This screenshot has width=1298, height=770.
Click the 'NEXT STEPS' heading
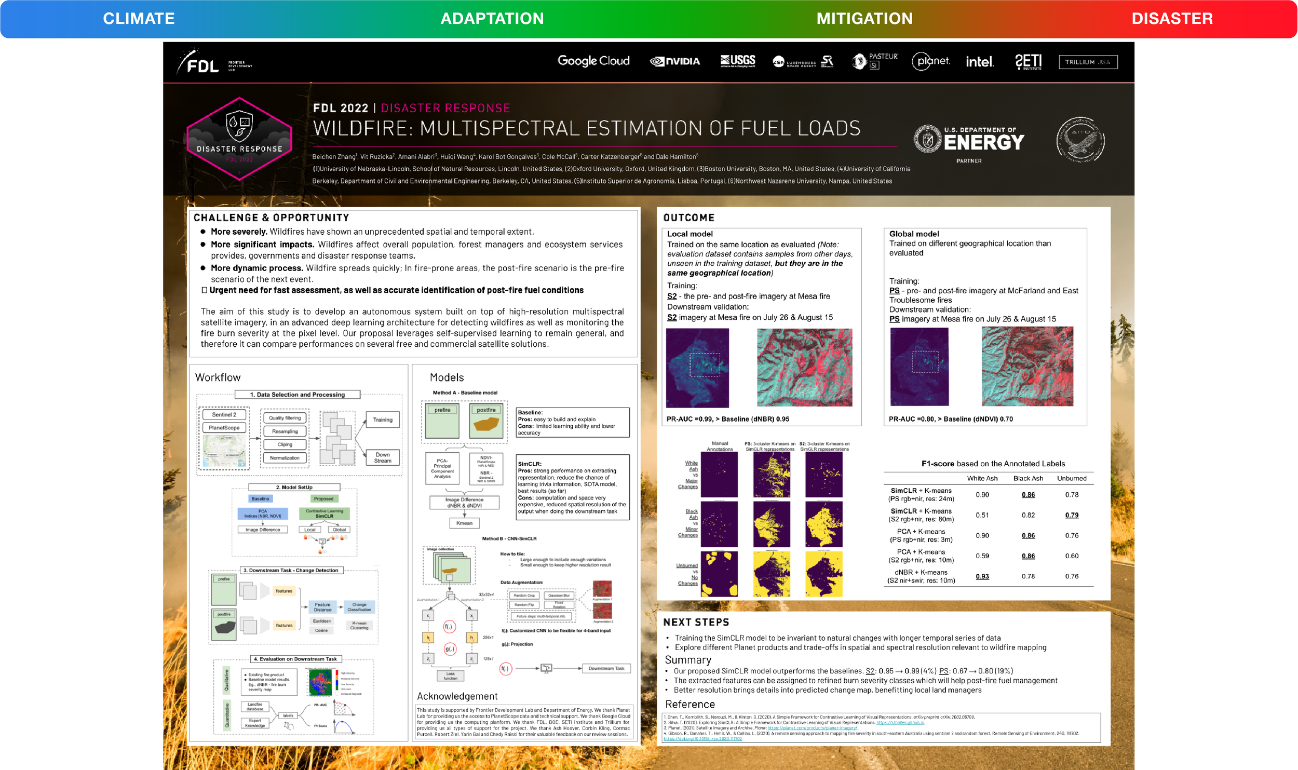(x=696, y=622)
